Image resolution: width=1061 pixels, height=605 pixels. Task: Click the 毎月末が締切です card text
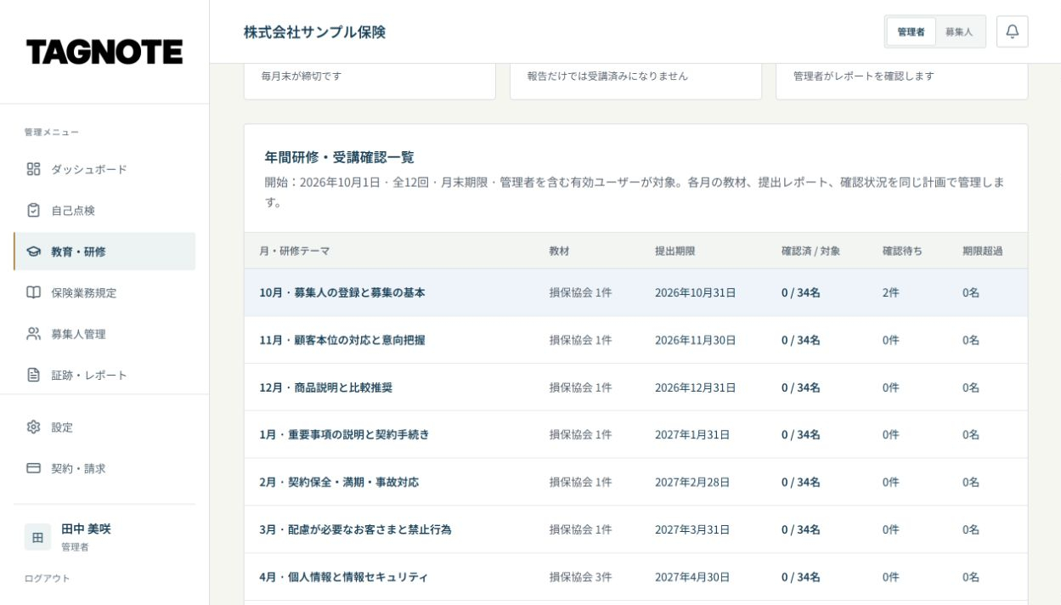pyautogui.click(x=301, y=76)
